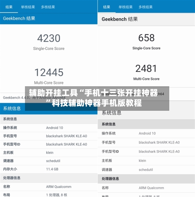Click right 操作系统 row label
This screenshot has width=195, height=197.
click(x=109, y=133)
